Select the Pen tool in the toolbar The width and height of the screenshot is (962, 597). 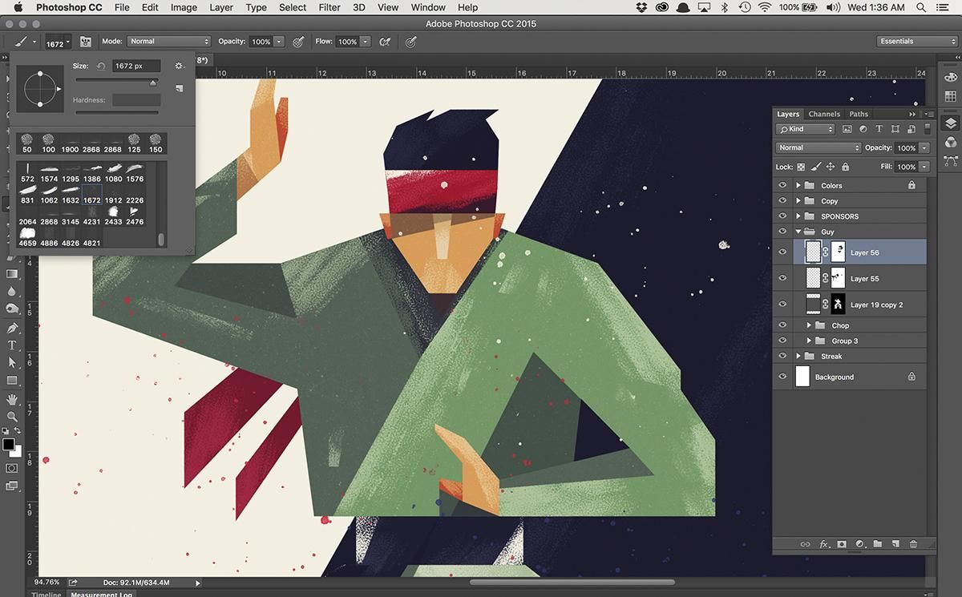[x=12, y=328]
